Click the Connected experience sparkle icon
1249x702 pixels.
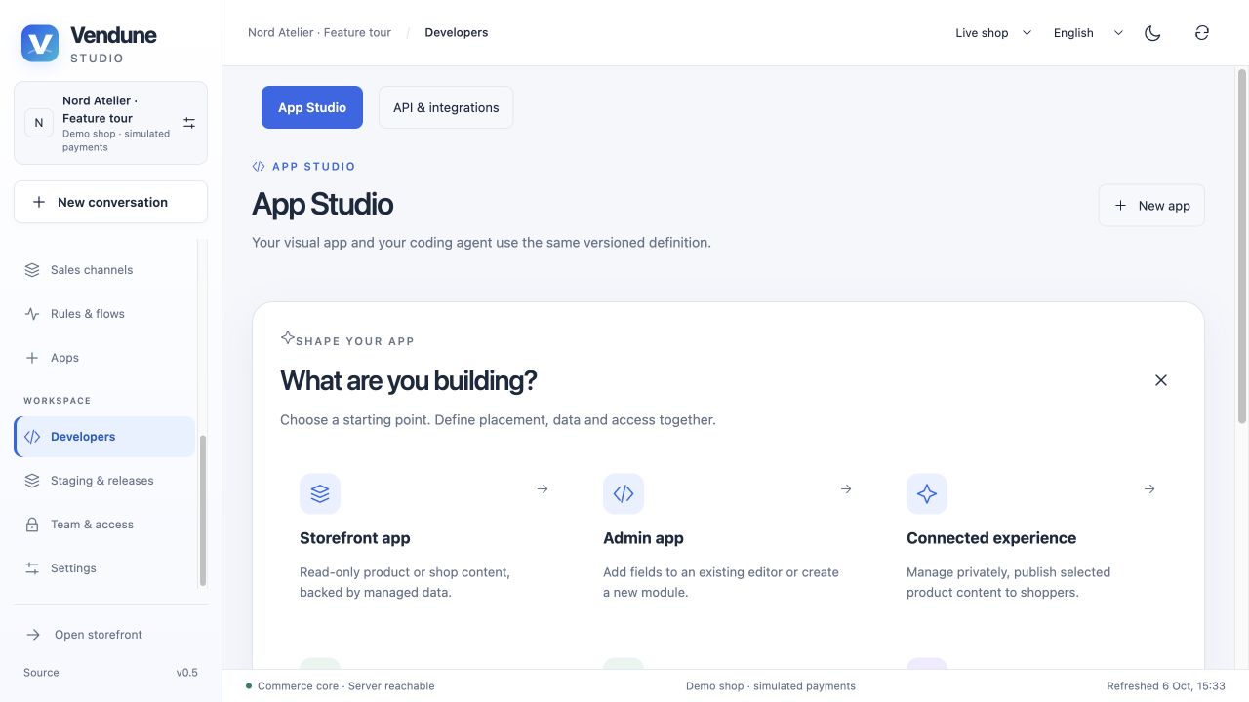click(927, 494)
